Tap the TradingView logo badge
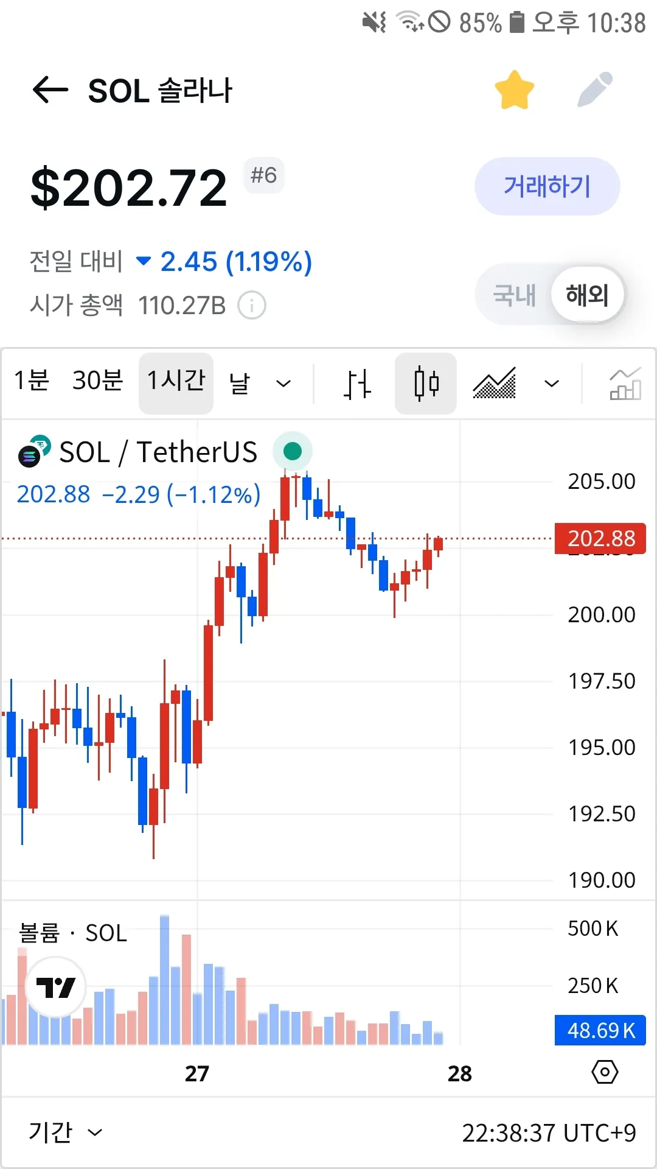Screen dimensions: 657x1169 (55, 986)
